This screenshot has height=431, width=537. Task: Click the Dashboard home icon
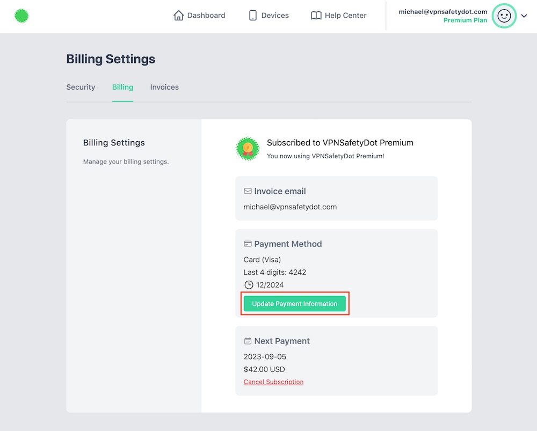178,16
